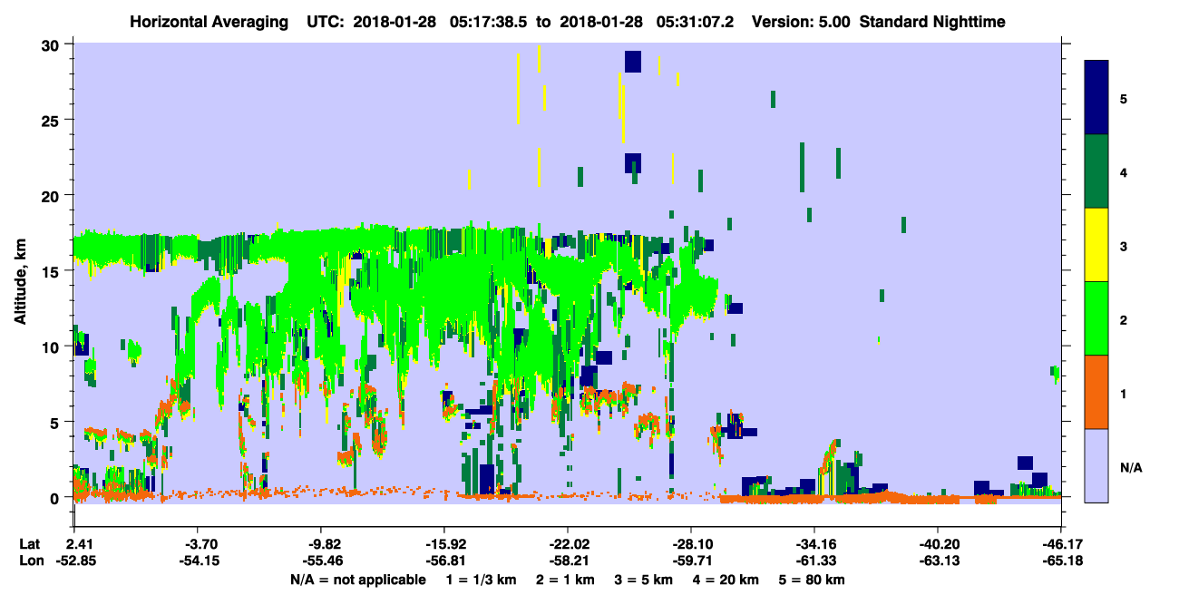Click the dark blue colorbar segment labeled 5

[1096, 98]
